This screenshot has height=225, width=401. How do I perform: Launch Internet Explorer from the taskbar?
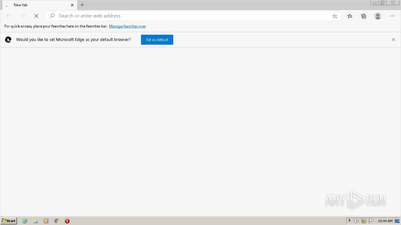pyautogui.click(x=25, y=221)
